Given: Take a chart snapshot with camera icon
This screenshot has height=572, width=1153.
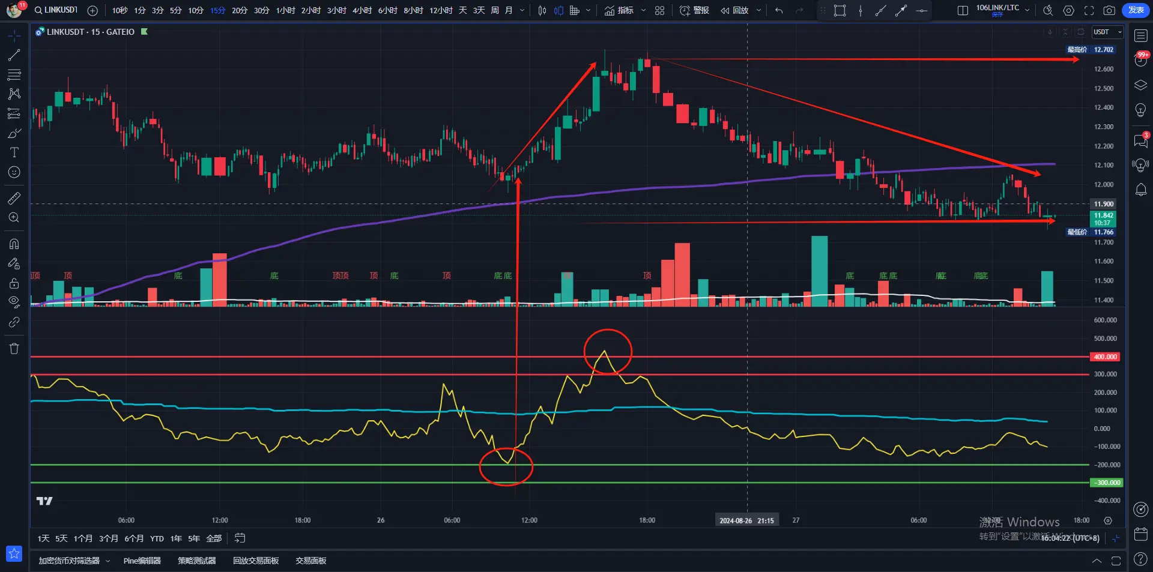Looking at the screenshot, I should coord(1109,10).
